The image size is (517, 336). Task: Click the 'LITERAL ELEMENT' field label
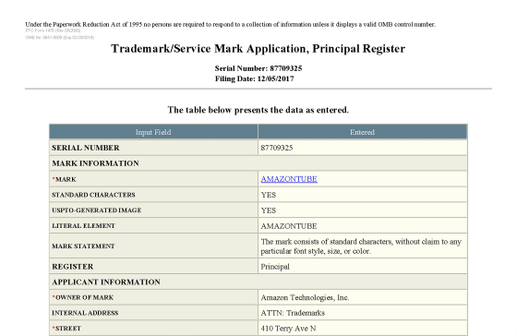[83, 226]
